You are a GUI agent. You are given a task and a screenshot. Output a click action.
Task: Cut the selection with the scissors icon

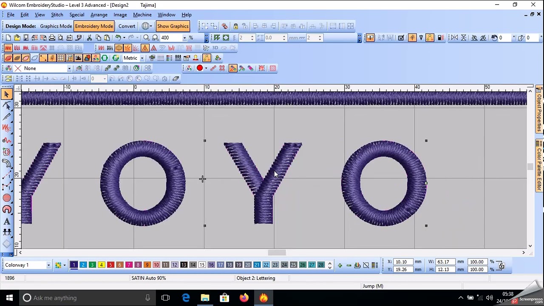coord(90,38)
